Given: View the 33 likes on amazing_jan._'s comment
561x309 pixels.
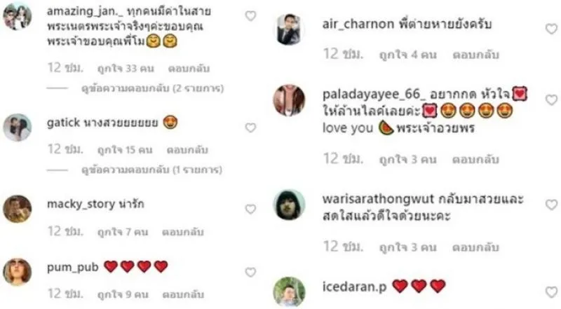Looking at the screenshot, I should [126, 68].
